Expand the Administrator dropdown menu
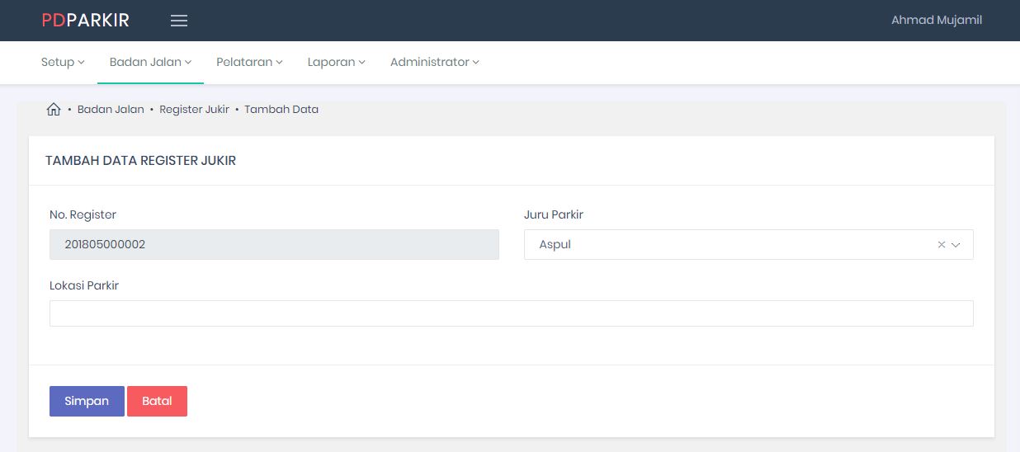 pos(434,62)
